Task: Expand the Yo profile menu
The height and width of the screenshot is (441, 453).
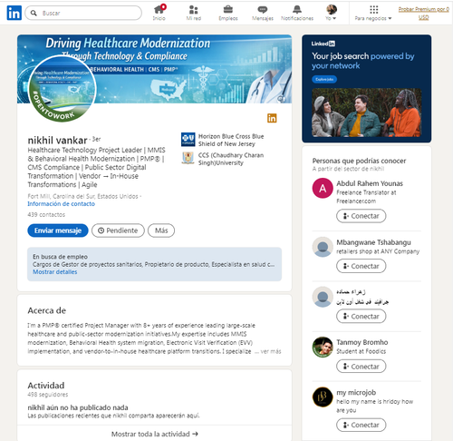Action: (332, 13)
